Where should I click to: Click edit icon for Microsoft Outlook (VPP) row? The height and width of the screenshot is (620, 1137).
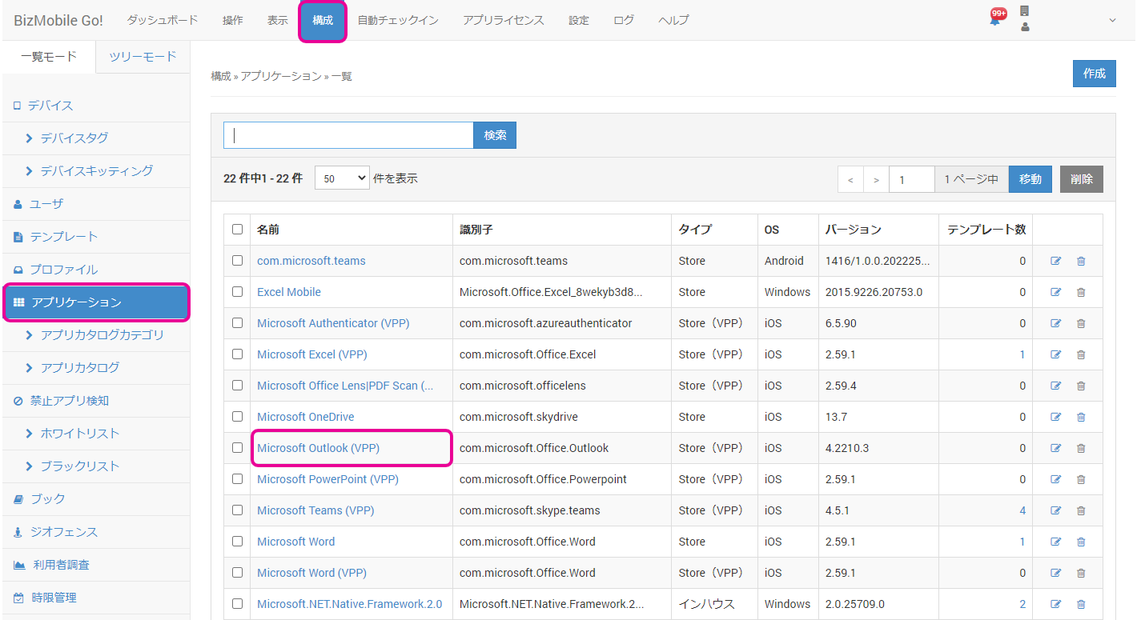coord(1055,448)
